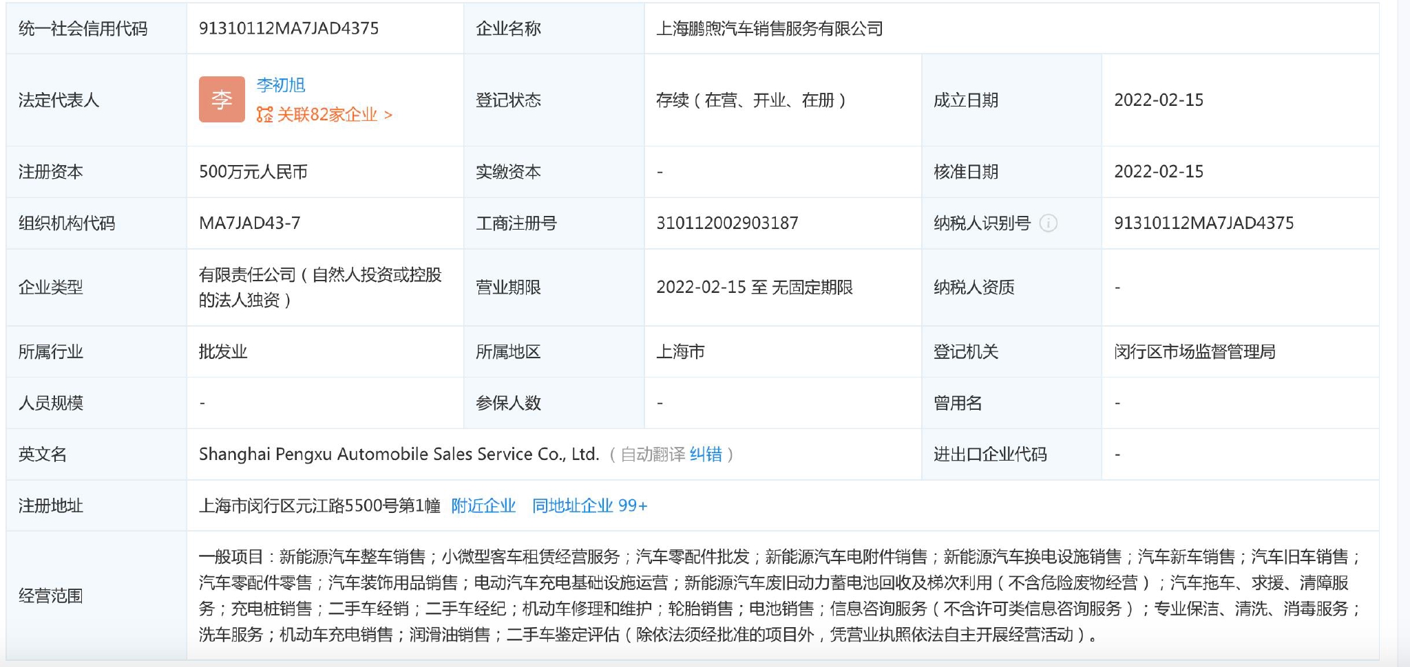
Task: Click region value 上海市
Action: (x=680, y=352)
